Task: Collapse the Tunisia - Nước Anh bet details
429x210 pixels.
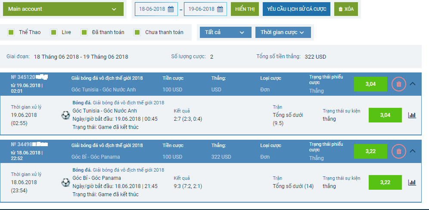Action: tap(413, 84)
